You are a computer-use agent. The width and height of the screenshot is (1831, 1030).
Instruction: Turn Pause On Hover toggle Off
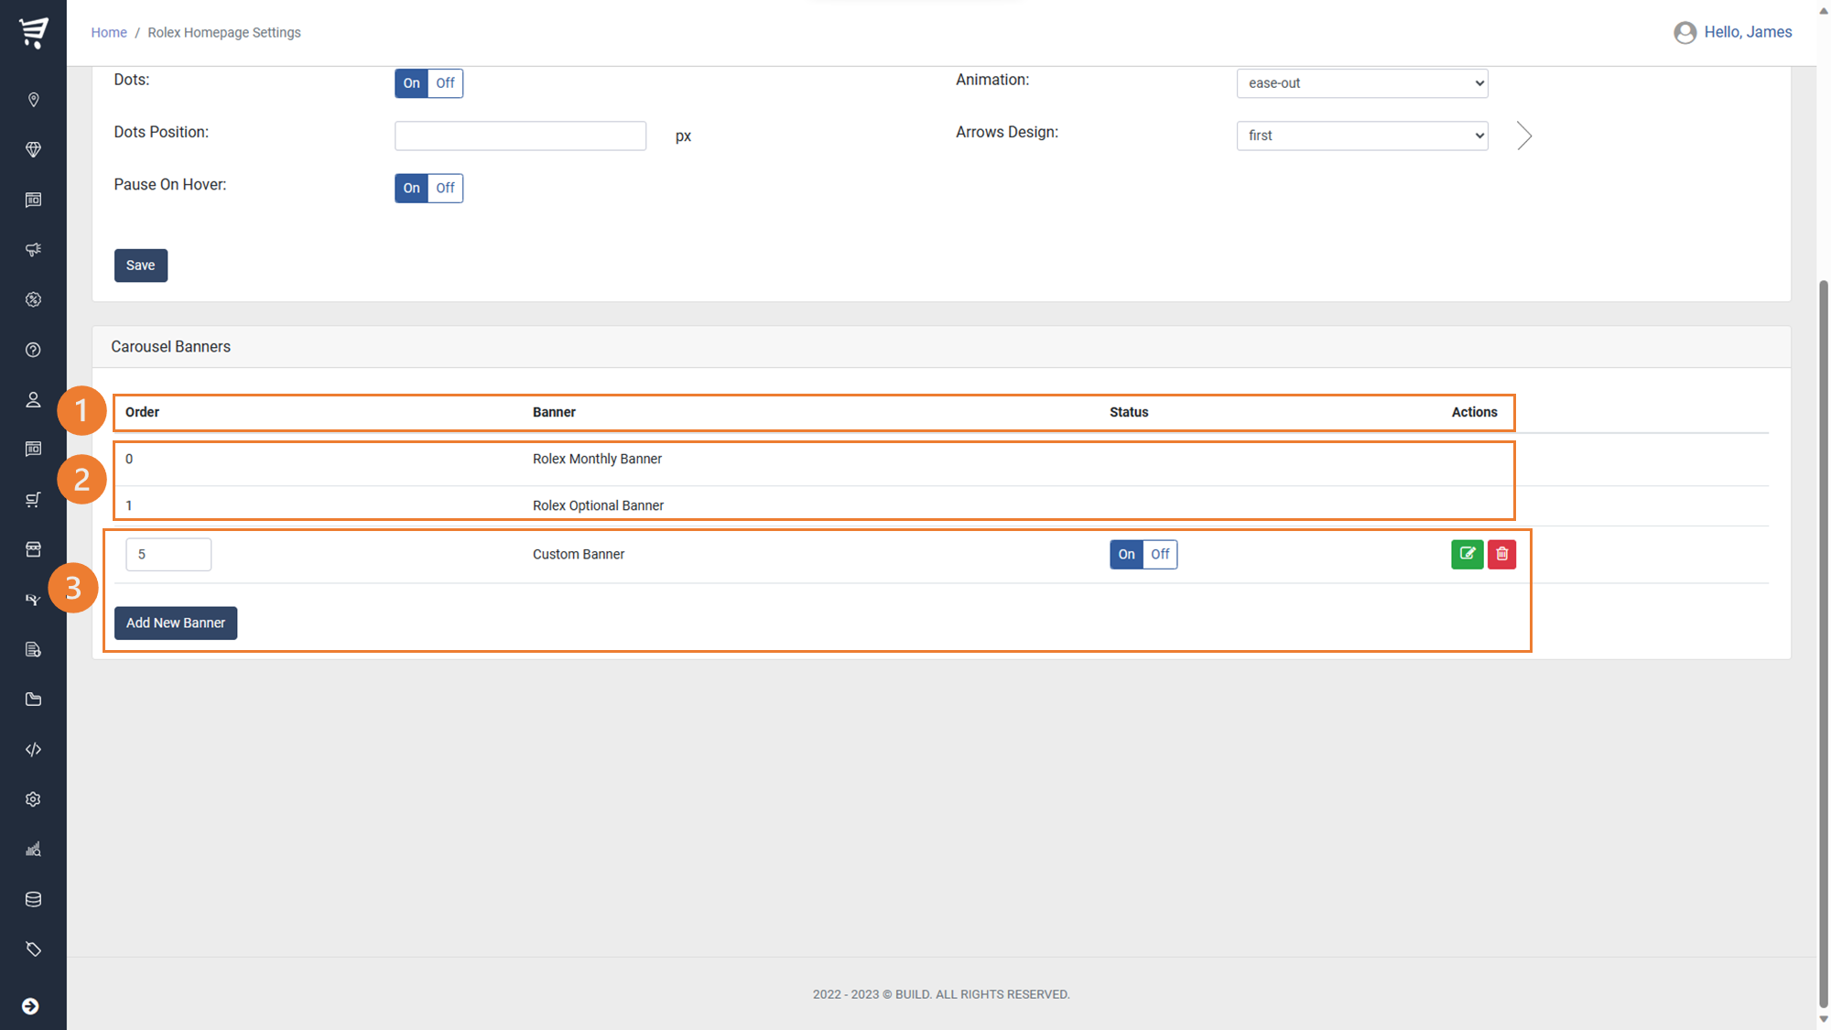tap(445, 188)
